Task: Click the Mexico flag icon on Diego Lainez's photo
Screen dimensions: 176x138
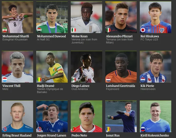Action: (x=74, y=79)
